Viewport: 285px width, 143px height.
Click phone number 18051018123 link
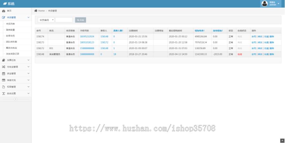87,42
